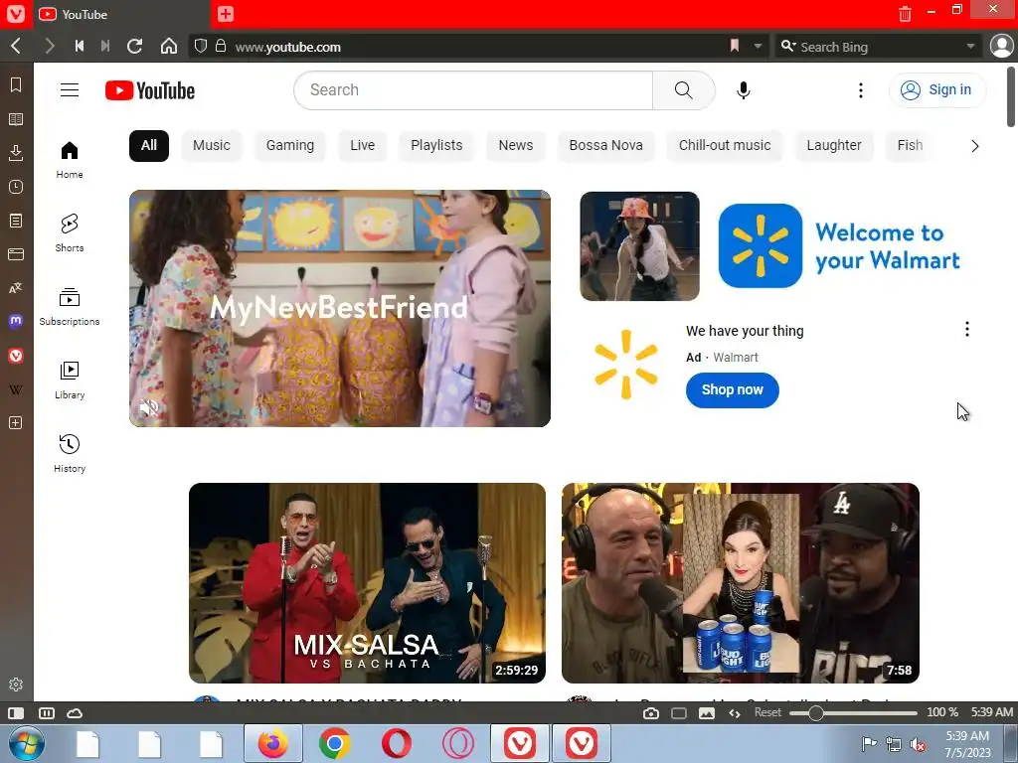Show more filter chips arrow

974,146
